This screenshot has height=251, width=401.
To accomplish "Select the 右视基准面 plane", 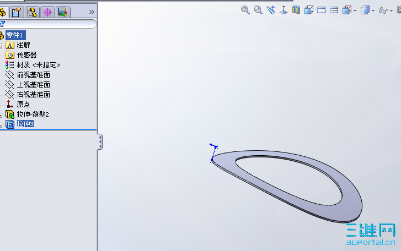I will coord(33,94).
